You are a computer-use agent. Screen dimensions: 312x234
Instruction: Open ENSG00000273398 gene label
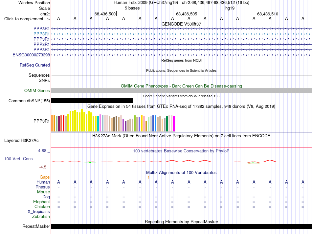pos(31,55)
